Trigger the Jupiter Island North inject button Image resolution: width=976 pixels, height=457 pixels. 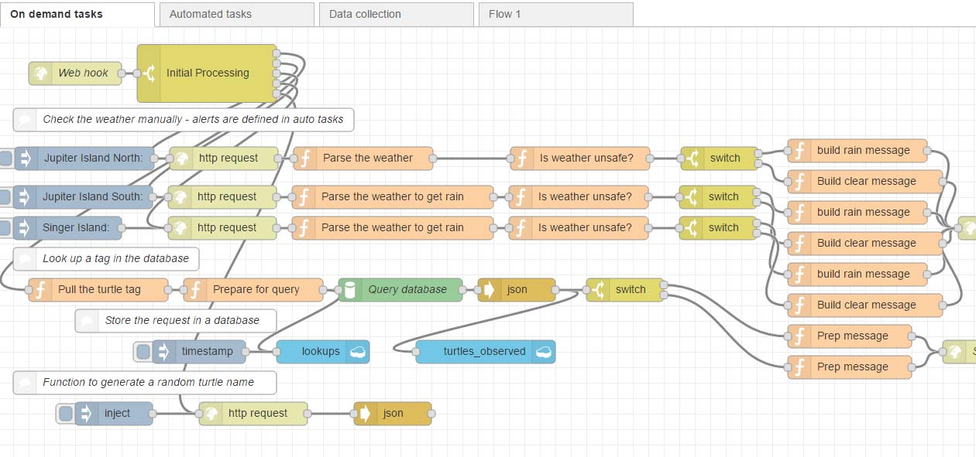pos(6,159)
